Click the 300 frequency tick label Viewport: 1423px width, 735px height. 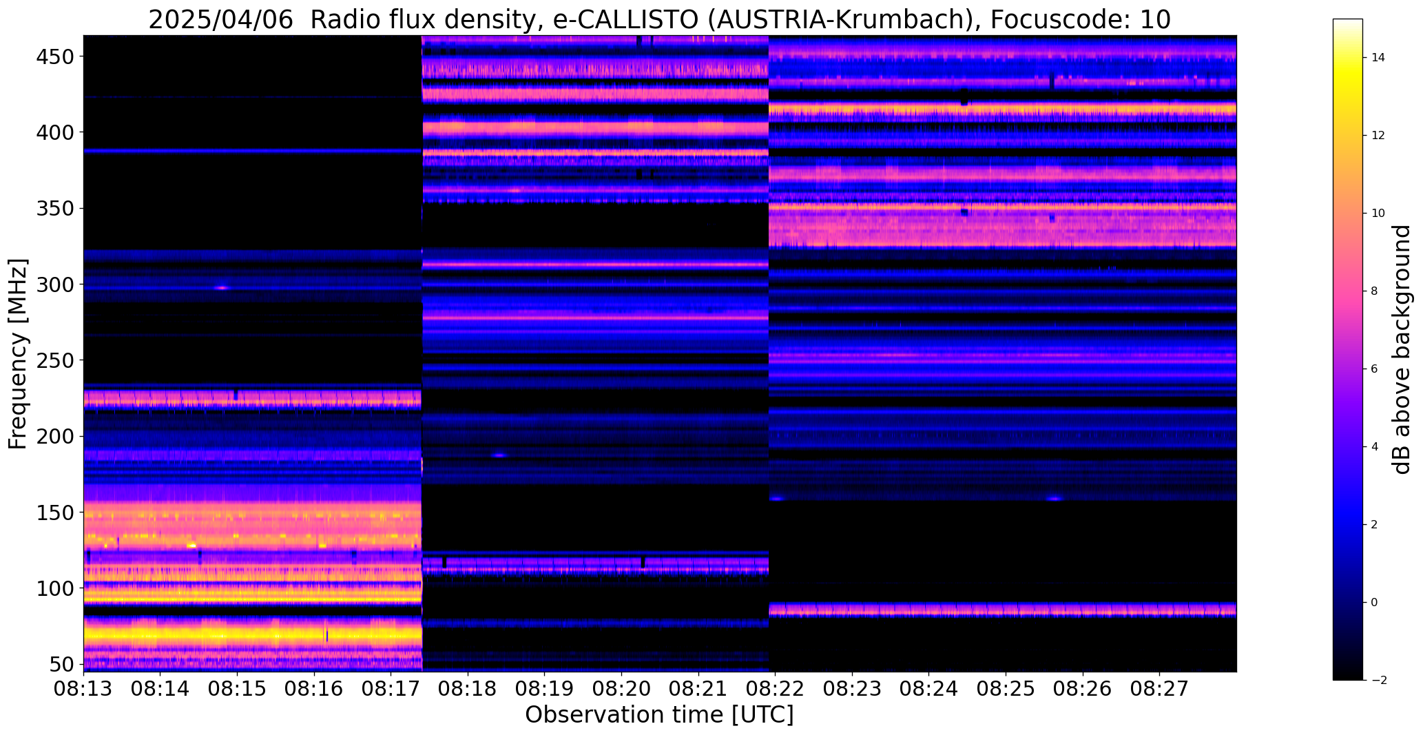(54, 284)
